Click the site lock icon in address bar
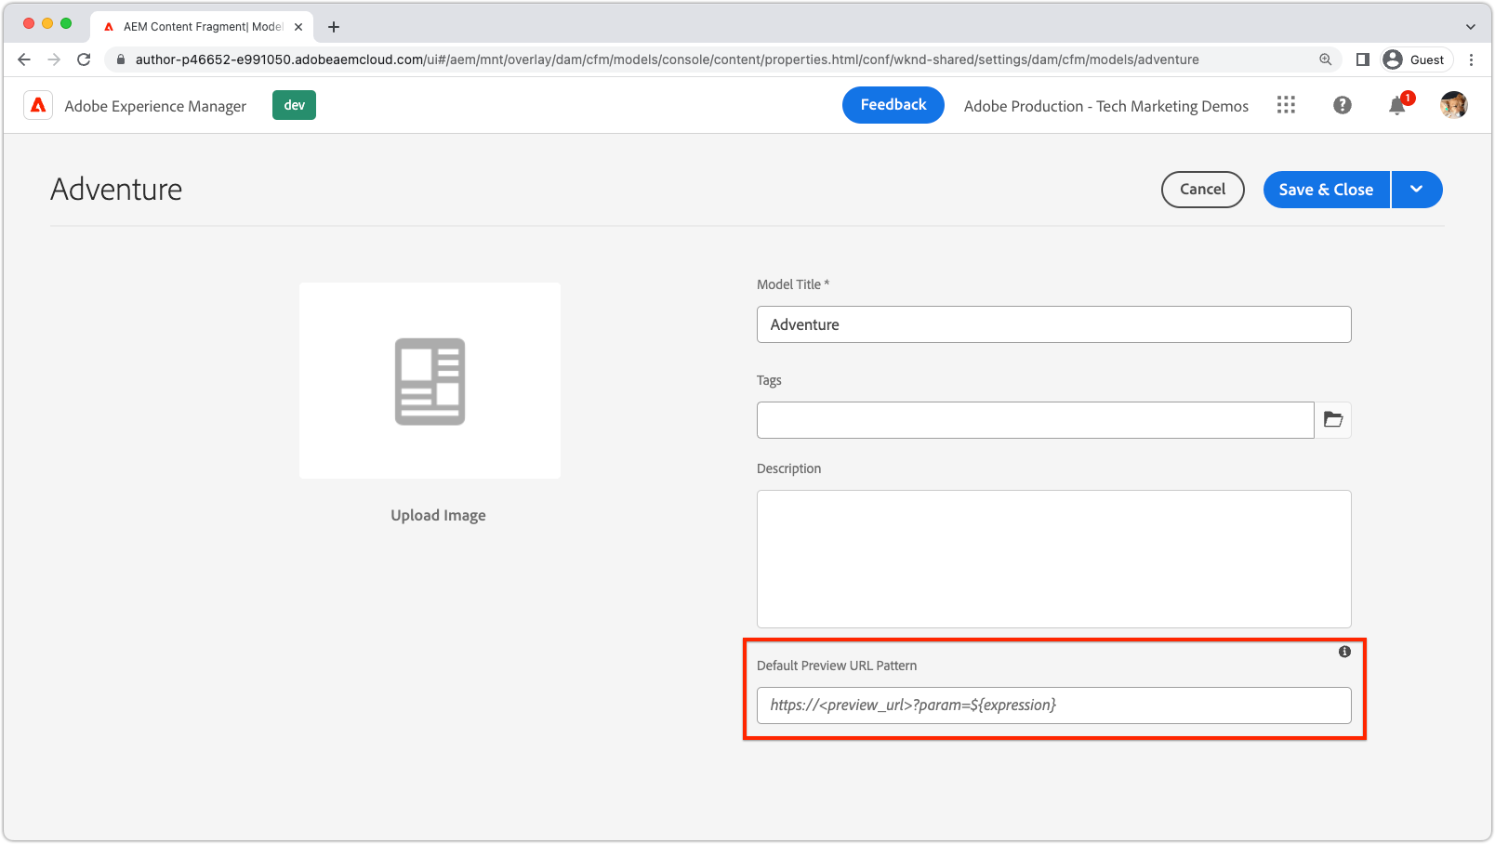1495x844 pixels. point(121,59)
